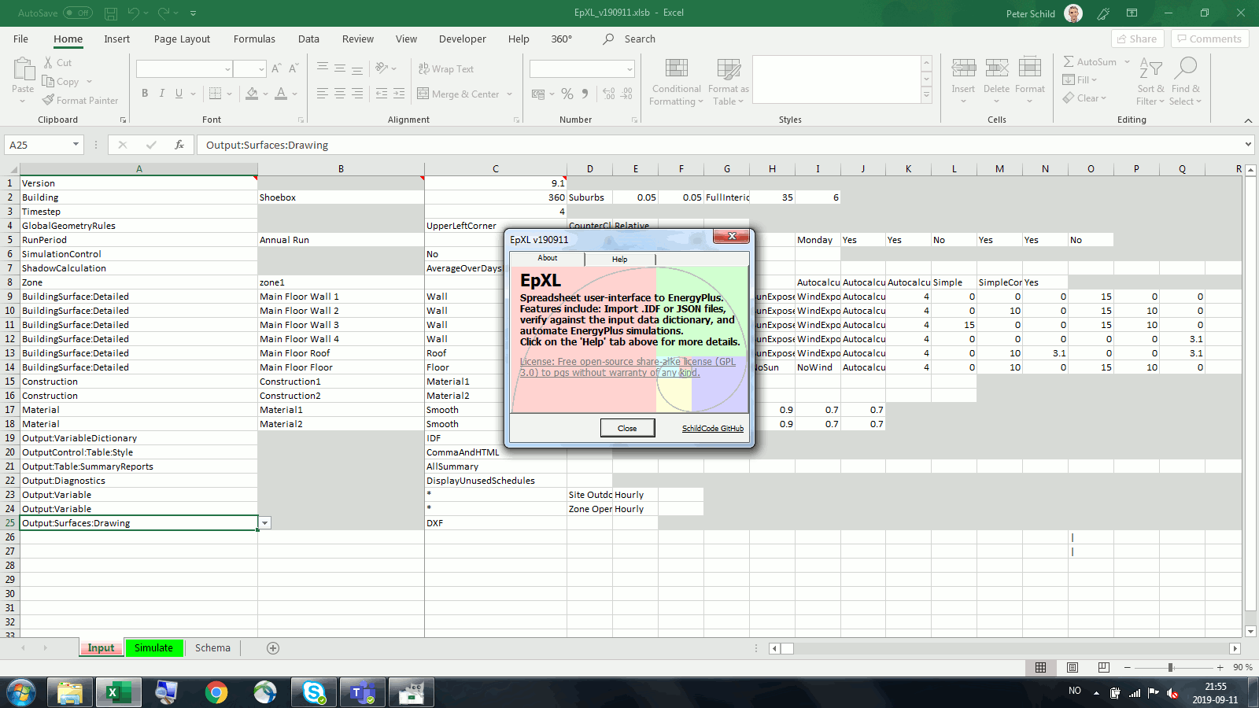1259x708 pixels.
Task: Click the Fill Color bucket icon
Action: pos(252,94)
